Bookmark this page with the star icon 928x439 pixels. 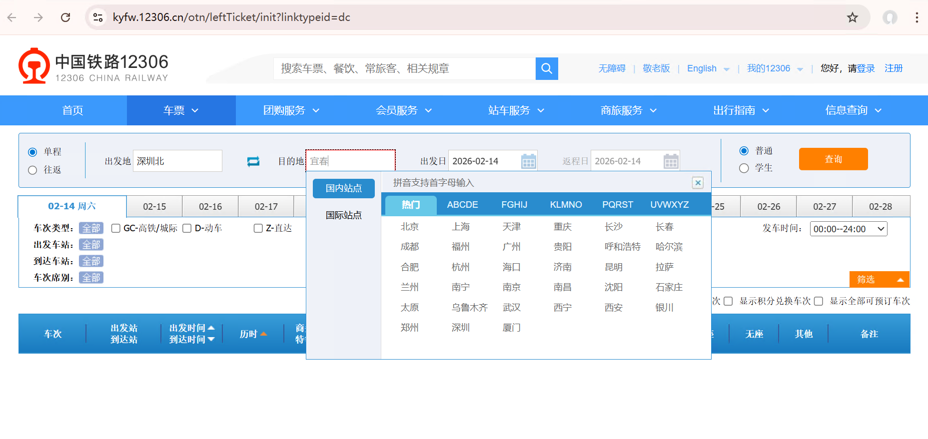852,17
